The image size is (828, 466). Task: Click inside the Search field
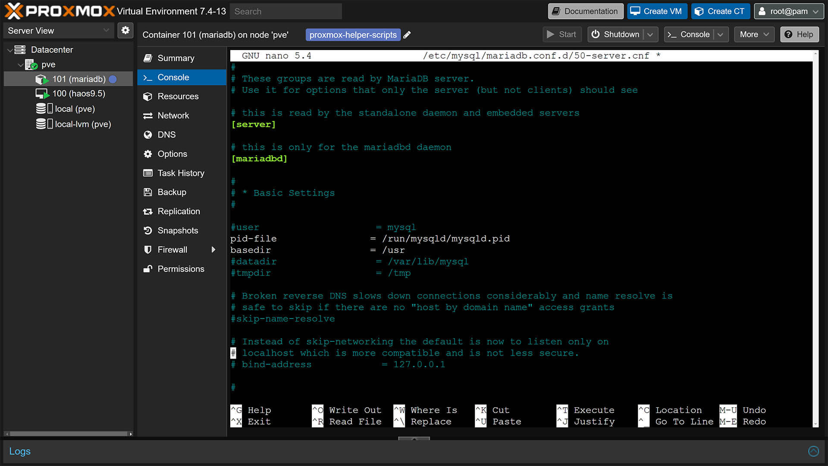click(x=286, y=11)
